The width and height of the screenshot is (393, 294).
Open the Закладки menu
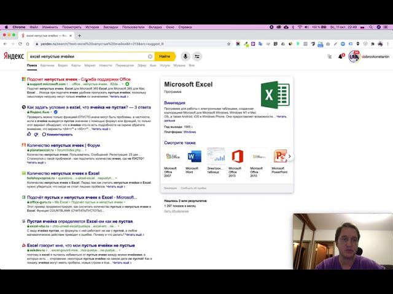pos(111,27)
